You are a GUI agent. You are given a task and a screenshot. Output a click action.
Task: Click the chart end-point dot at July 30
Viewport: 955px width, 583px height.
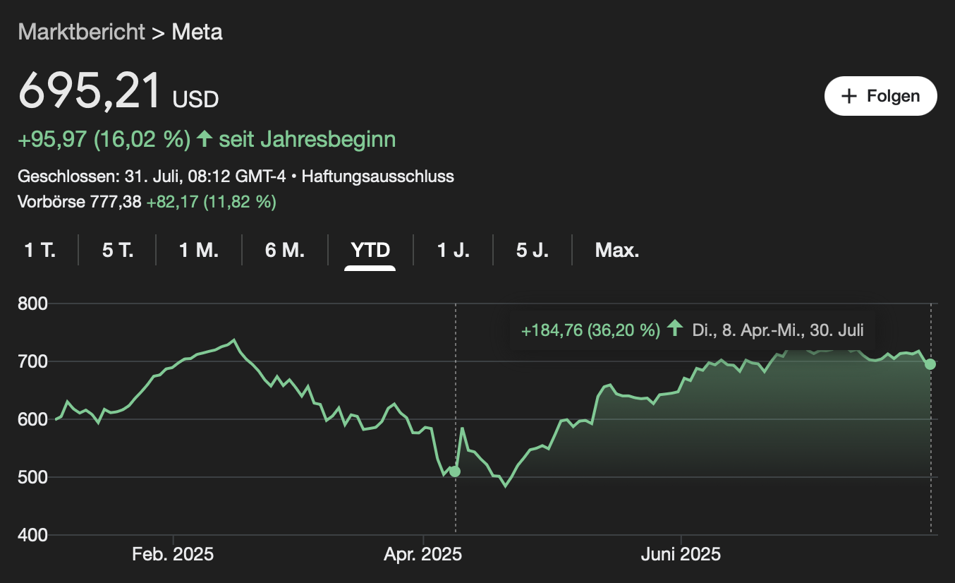tap(930, 364)
